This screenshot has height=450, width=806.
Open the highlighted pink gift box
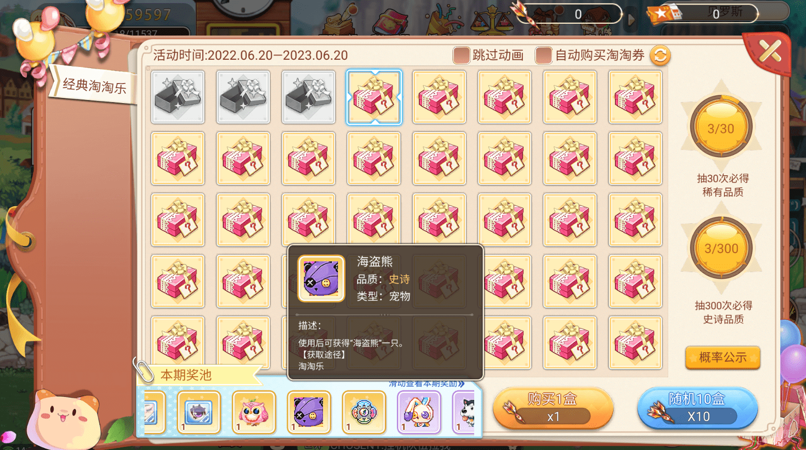374,97
